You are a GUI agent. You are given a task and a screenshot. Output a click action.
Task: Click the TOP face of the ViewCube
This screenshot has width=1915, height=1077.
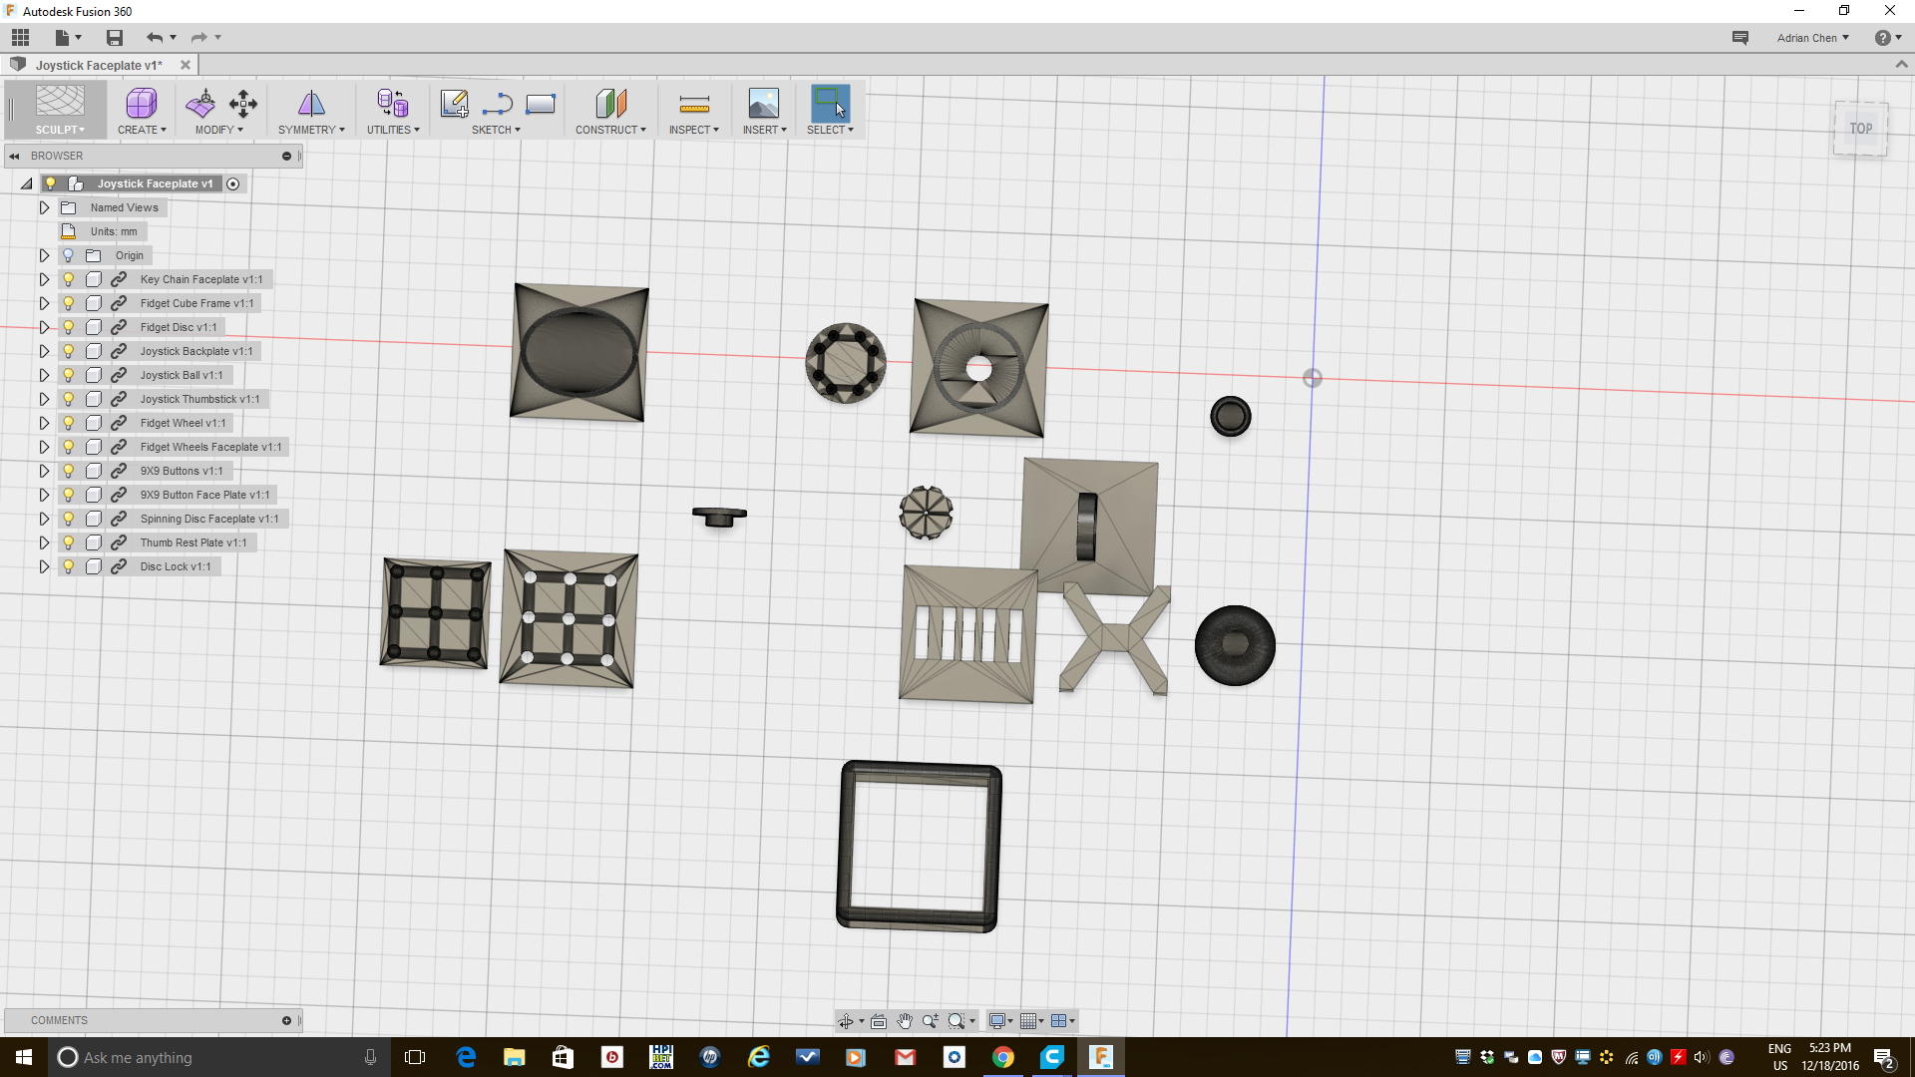(x=1860, y=129)
